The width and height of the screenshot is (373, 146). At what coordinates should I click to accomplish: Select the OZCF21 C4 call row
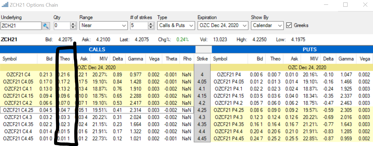97,75
